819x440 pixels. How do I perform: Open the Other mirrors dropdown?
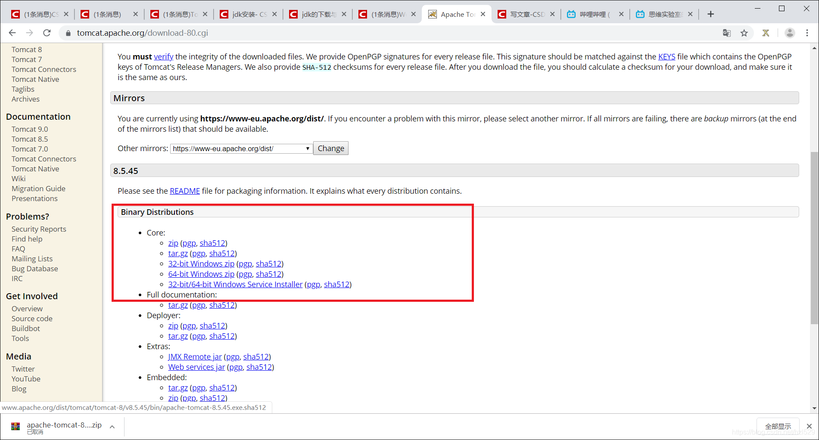[241, 149]
